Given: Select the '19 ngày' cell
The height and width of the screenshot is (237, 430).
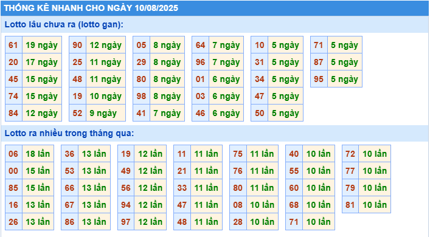Looking at the screenshot, I should (42, 45).
